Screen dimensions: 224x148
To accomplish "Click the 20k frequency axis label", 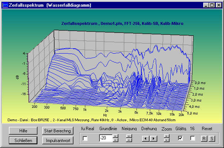I will click(x=181, y=115).
